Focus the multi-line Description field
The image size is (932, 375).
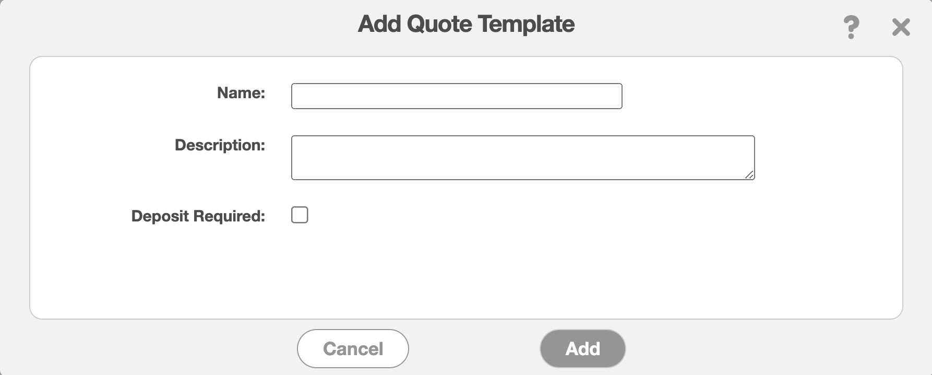click(x=522, y=157)
